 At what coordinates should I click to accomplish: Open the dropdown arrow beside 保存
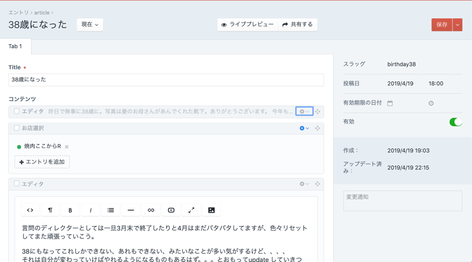[458, 25]
